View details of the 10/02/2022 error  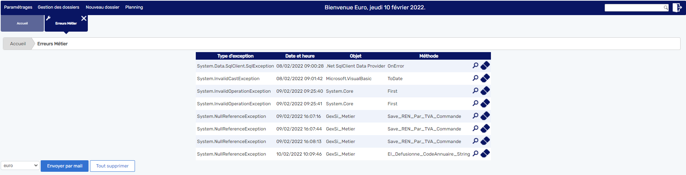coord(475,153)
